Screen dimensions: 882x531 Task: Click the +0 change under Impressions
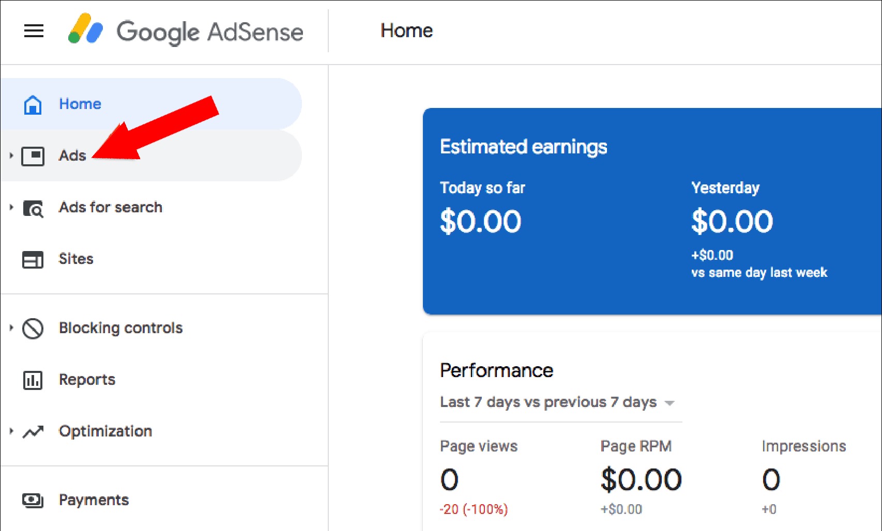point(769,509)
